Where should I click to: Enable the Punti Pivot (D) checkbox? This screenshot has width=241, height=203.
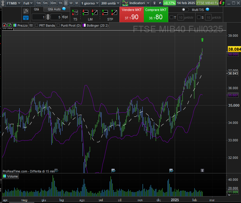58,25
